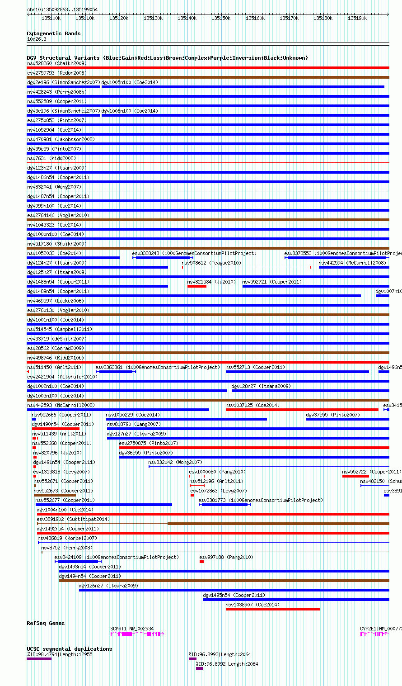Image resolution: width=402 pixels, height=686 pixels.
Task: Click the red bar under nsv1037025 (Coe2014)
Action: (x=302, y=410)
